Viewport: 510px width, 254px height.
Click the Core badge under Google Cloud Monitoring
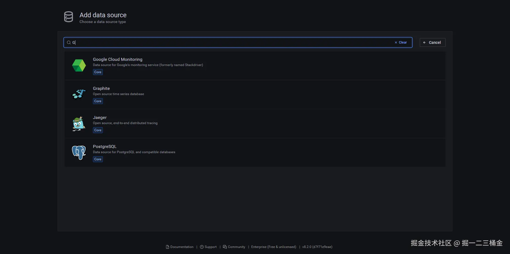click(98, 72)
